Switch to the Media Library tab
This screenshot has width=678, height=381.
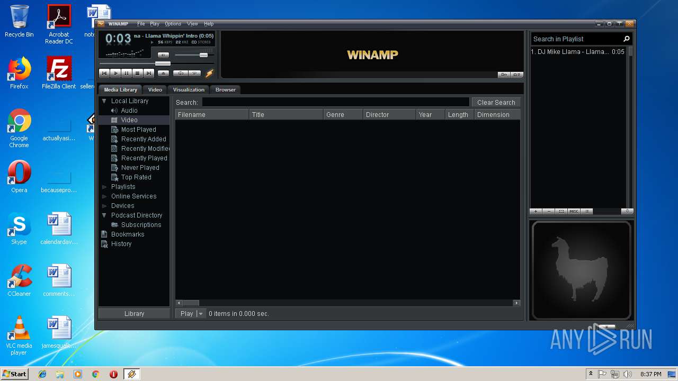[120, 89]
